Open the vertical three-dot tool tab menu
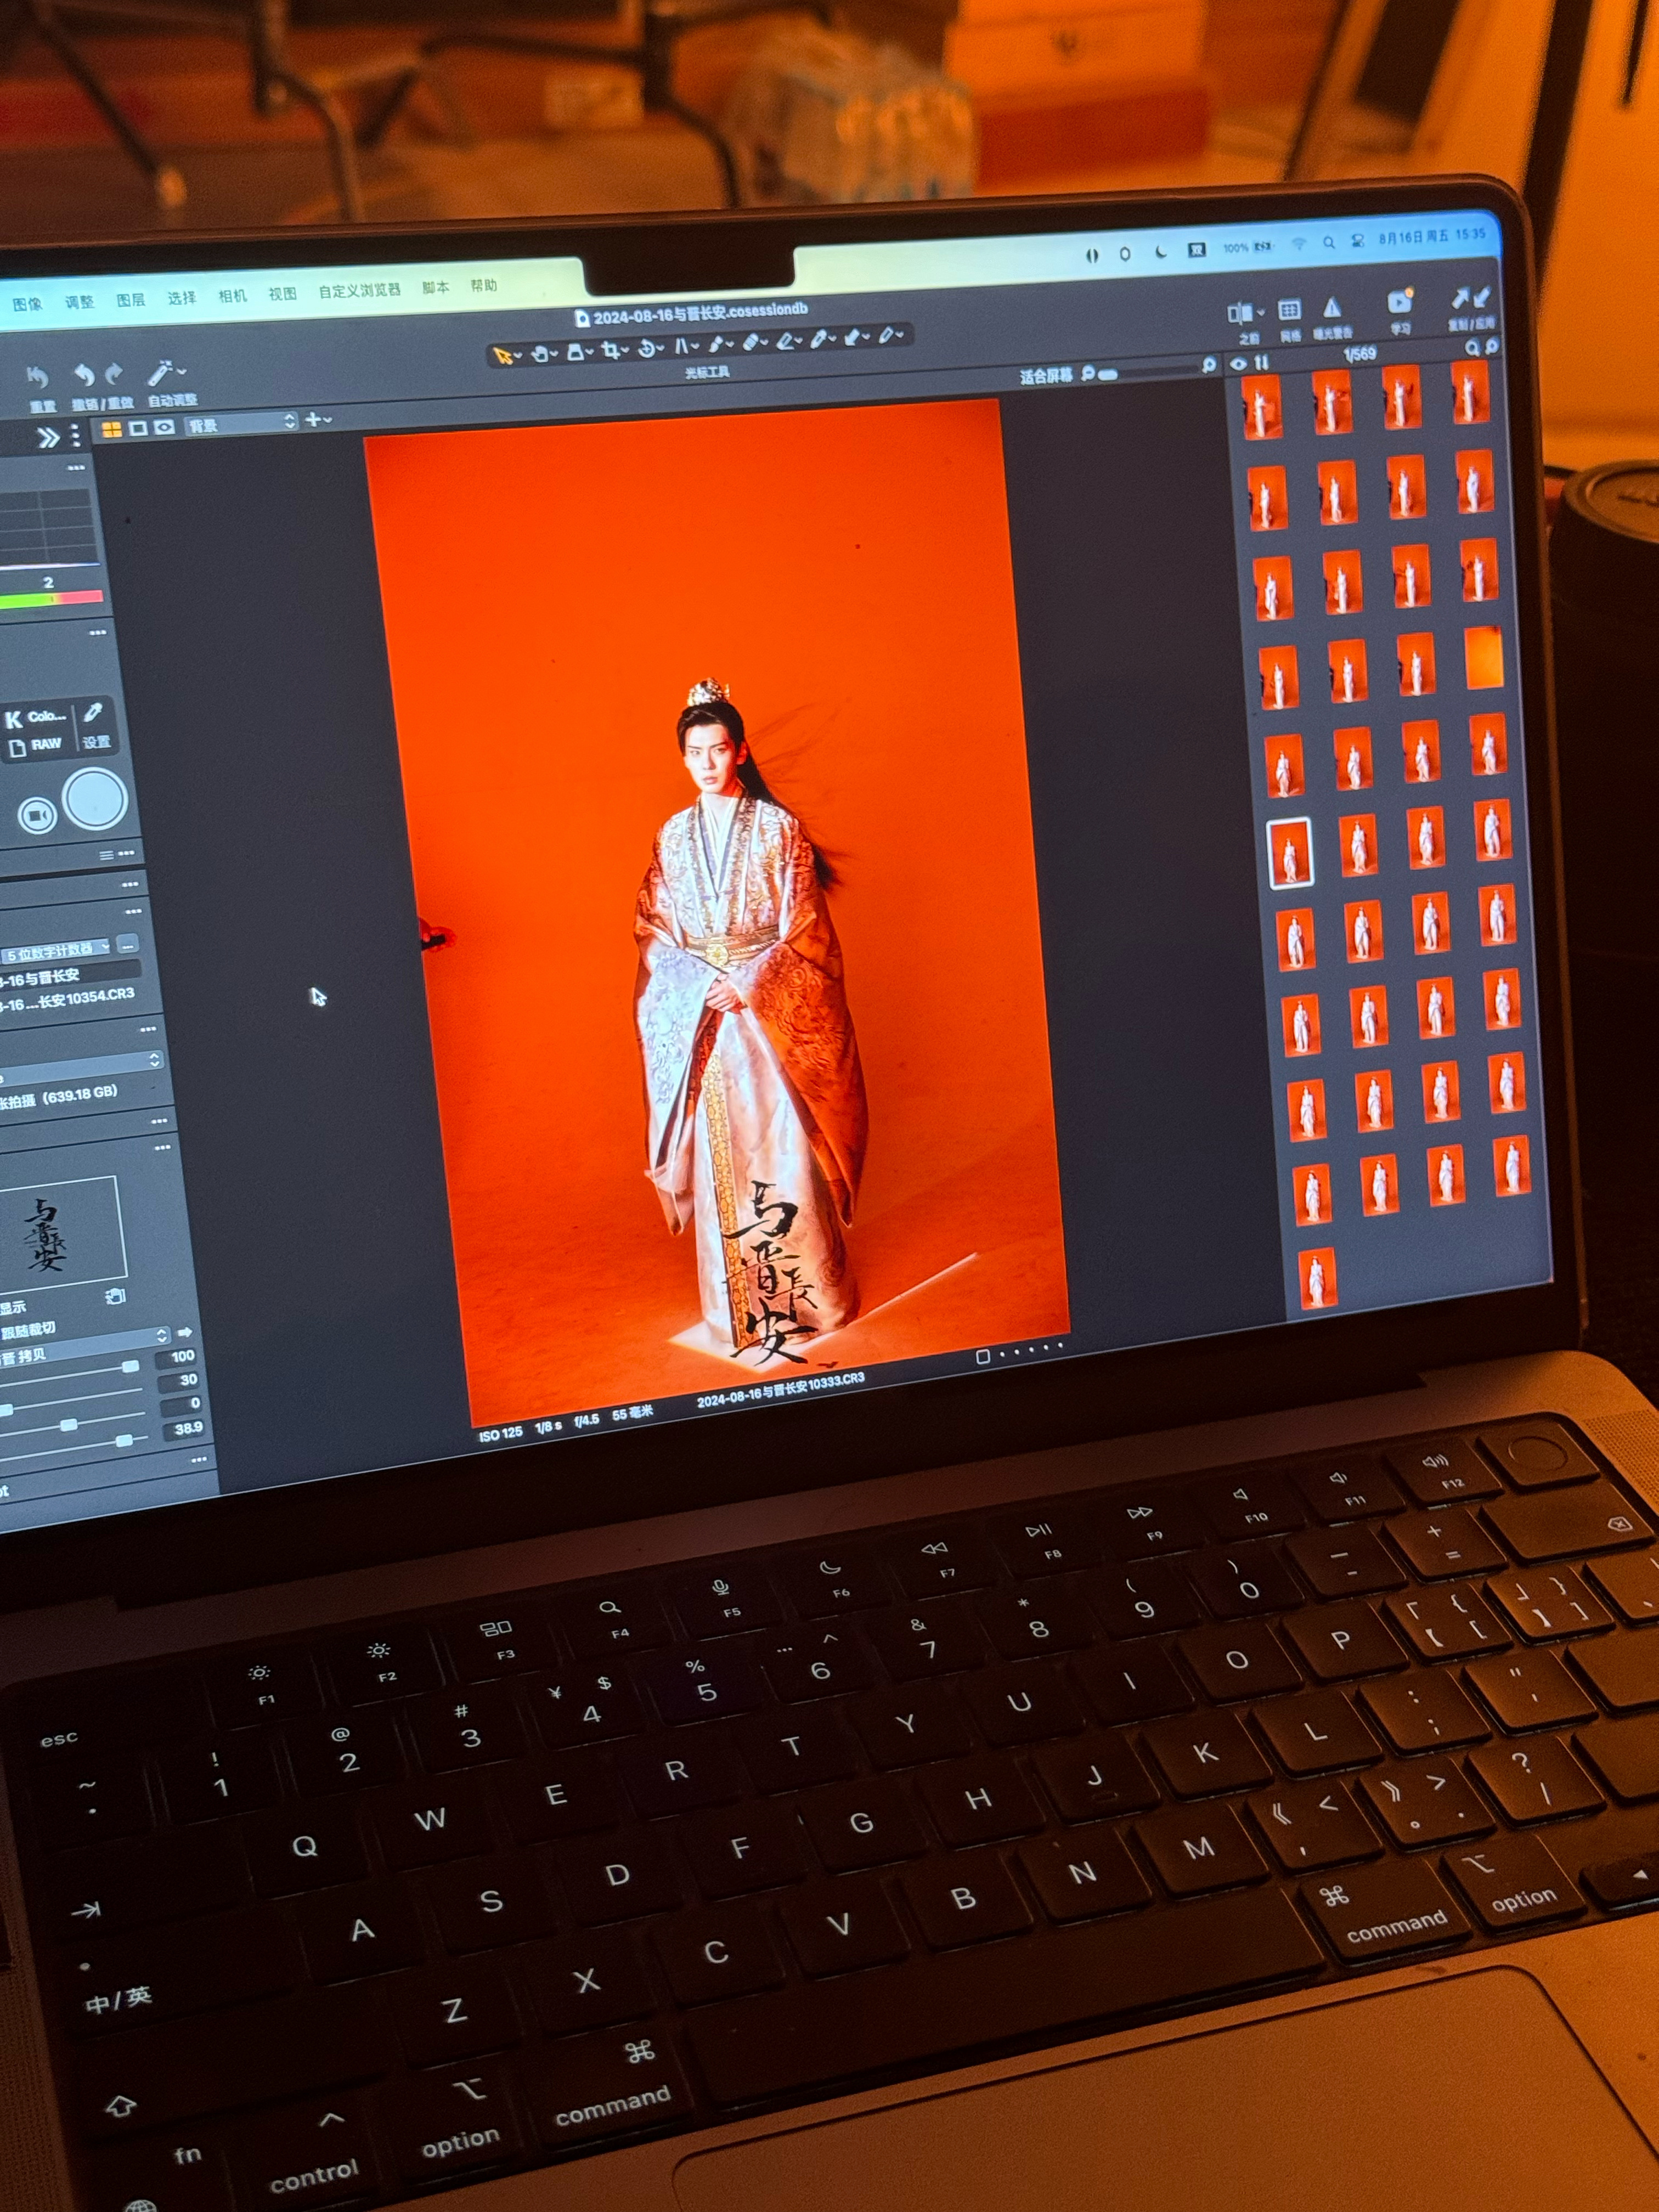Screen dimensions: 1659x2212 coord(75,436)
